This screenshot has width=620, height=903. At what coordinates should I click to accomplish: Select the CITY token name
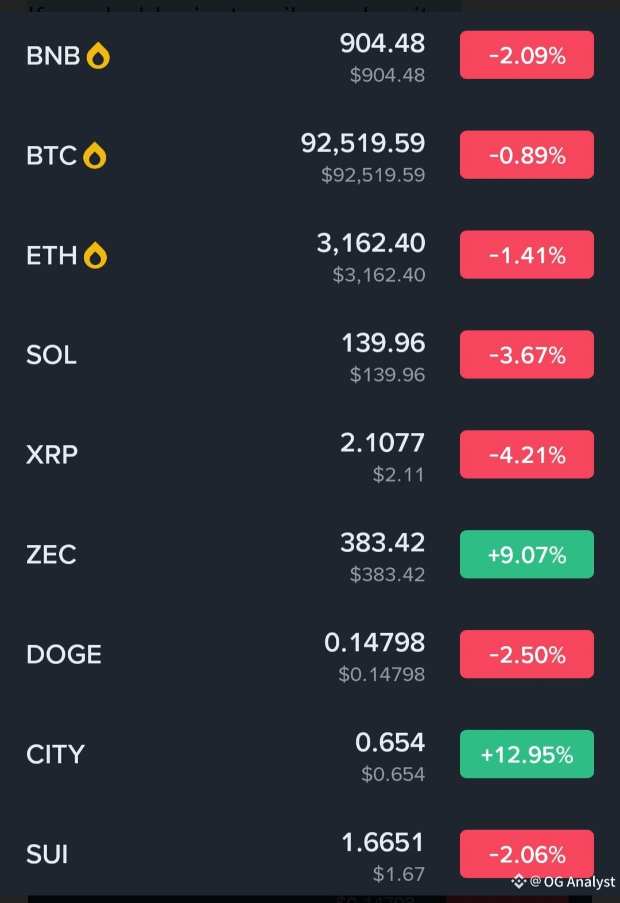(56, 754)
